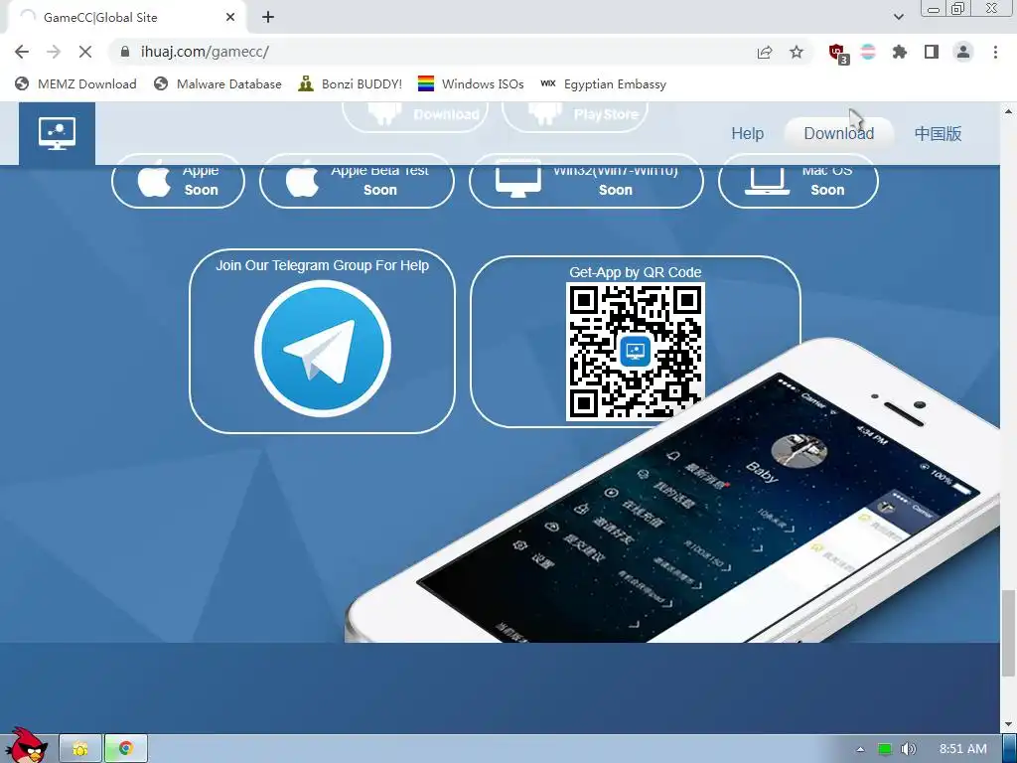
Task: Click the 8:51 AM taskbar clock
Action: coord(962,749)
